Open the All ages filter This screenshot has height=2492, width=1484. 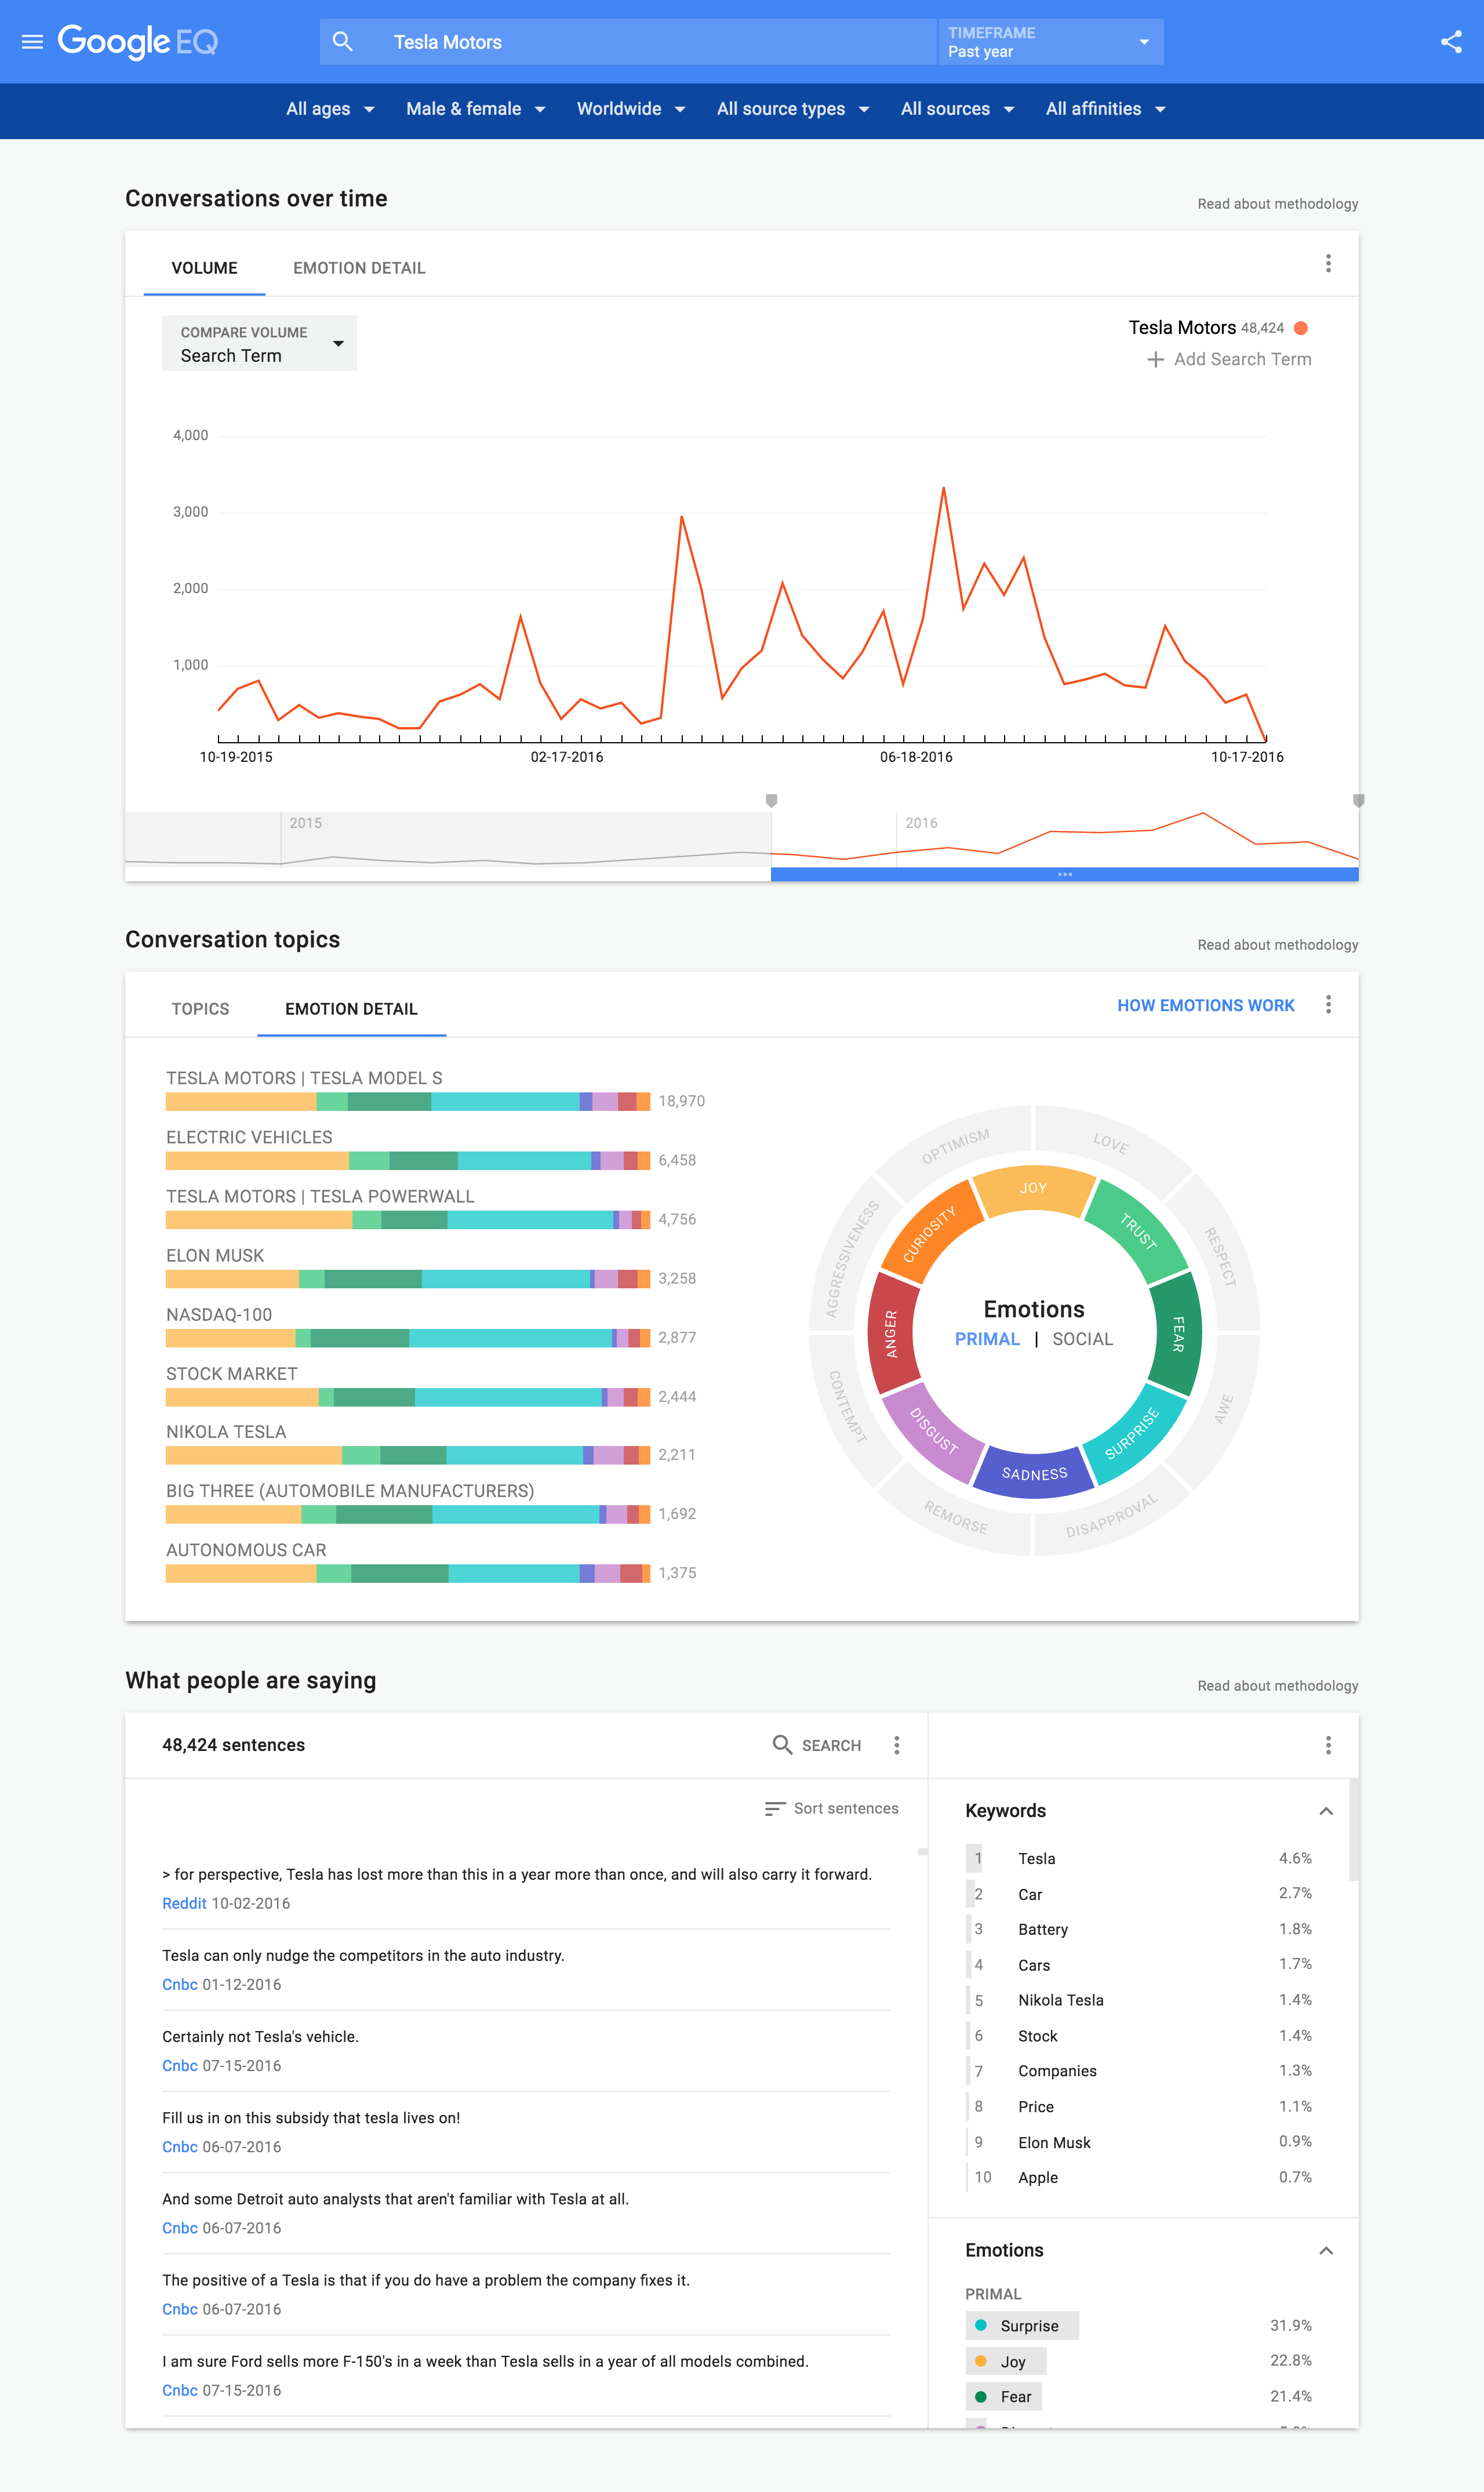click(x=330, y=109)
